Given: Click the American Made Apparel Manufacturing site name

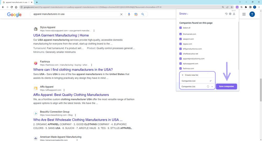Looking at the screenshot, I should click(61, 137).
